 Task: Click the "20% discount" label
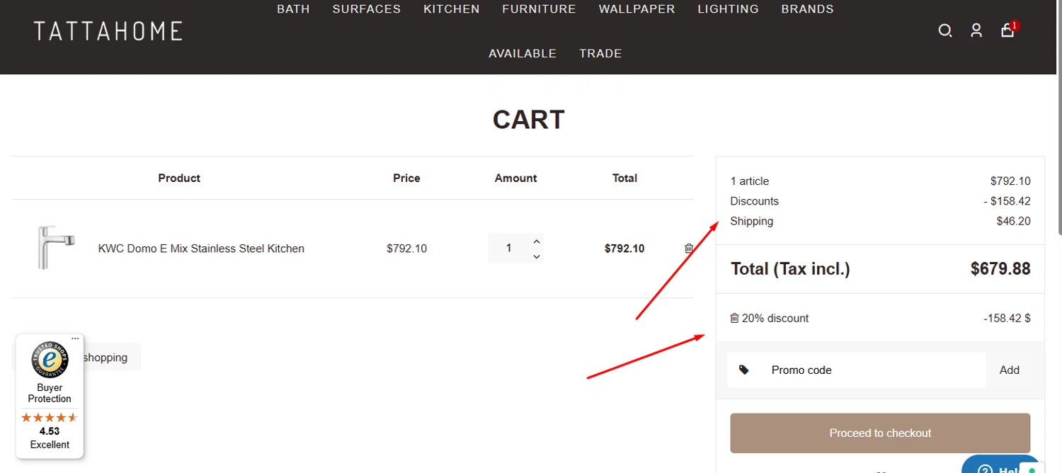click(775, 318)
